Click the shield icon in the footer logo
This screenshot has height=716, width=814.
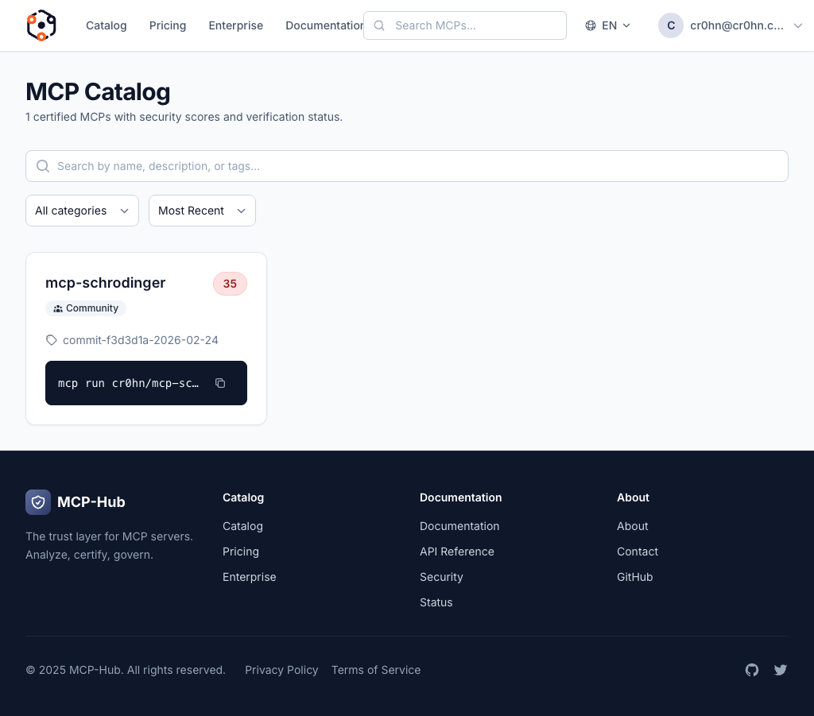pyautogui.click(x=38, y=501)
